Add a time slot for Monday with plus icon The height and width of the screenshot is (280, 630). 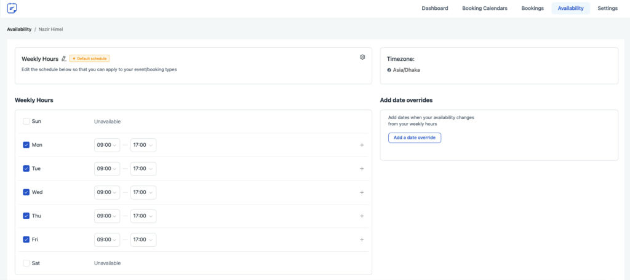[362, 145]
